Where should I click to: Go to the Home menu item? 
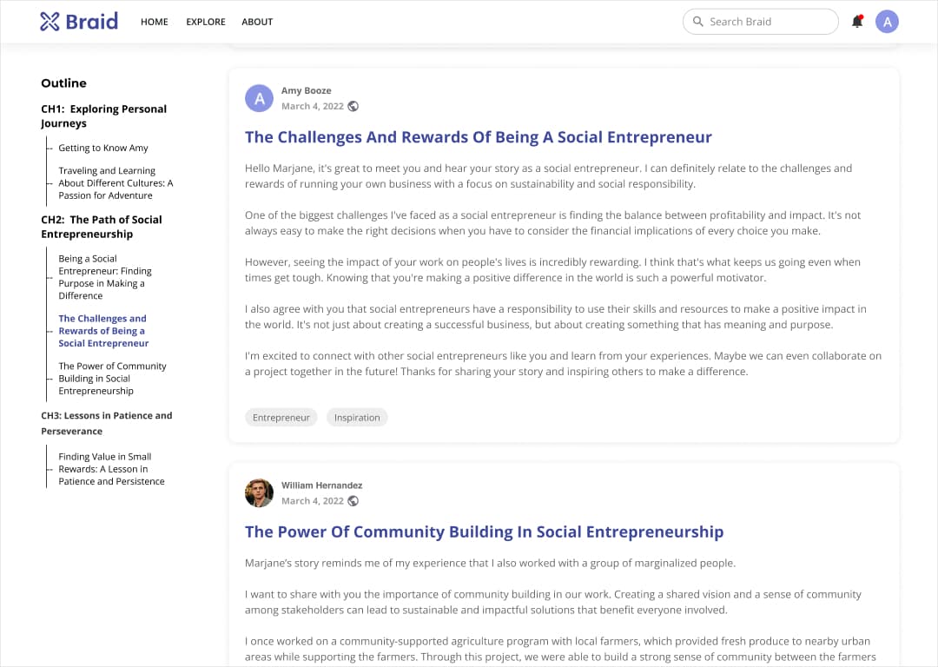click(155, 22)
